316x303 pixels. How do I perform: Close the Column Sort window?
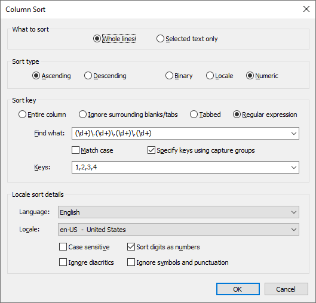[x=306, y=9]
